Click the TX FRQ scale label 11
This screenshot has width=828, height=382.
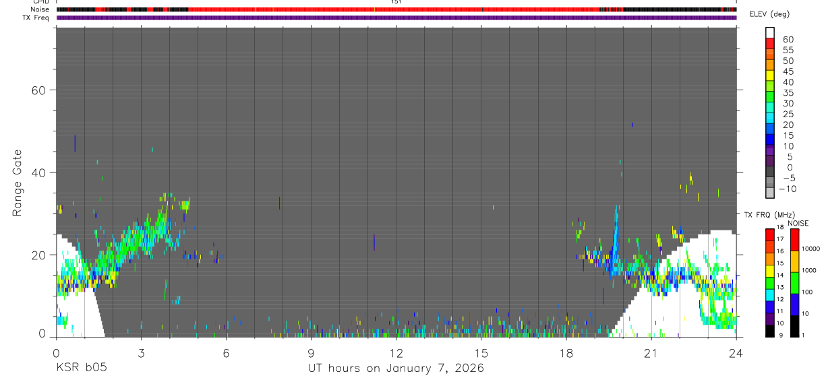780,311
